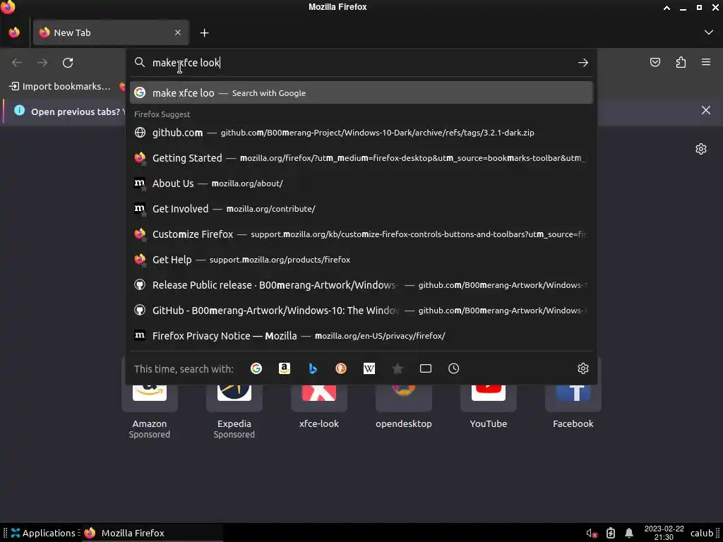
Task: Search this time with DuckDuckGo icon
Action: pyautogui.click(x=341, y=368)
